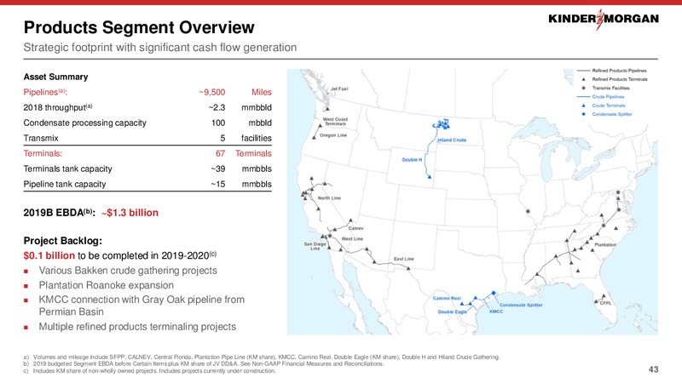Viewport: 682px width, 383px height.
Task: Click 'Terminals tank capacity' row label
Action: pyautogui.click(x=68, y=169)
